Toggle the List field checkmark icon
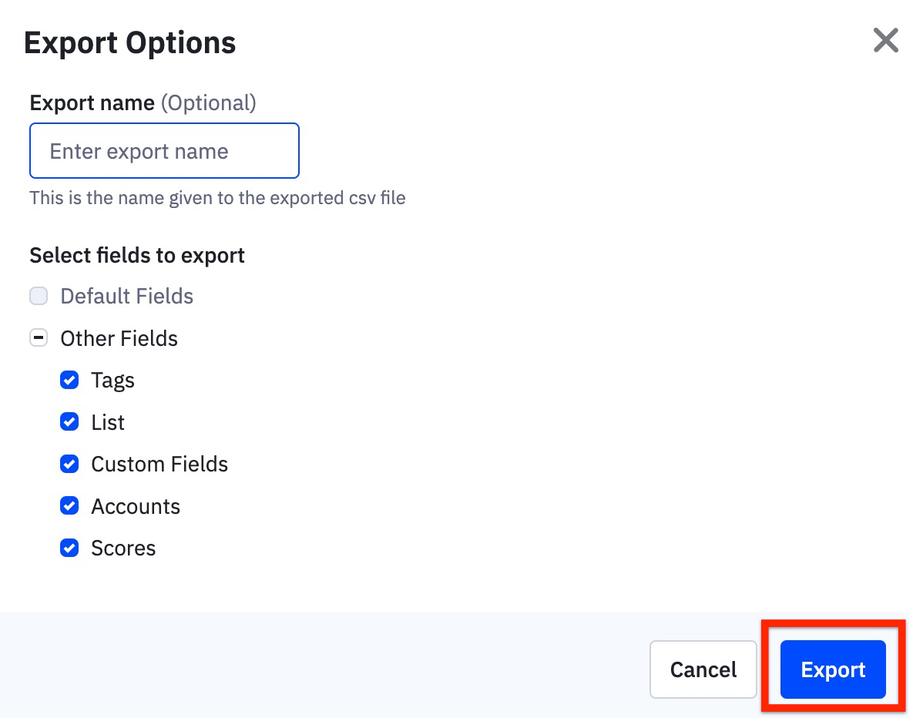The height and width of the screenshot is (718, 913). pyautogui.click(x=69, y=422)
